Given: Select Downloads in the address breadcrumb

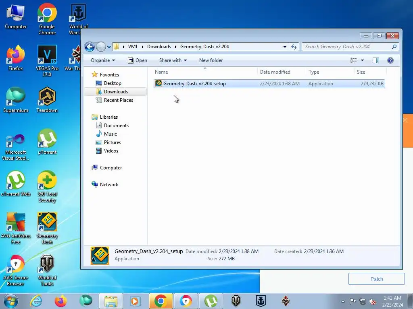Looking at the screenshot, I should pyautogui.click(x=159, y=47).
